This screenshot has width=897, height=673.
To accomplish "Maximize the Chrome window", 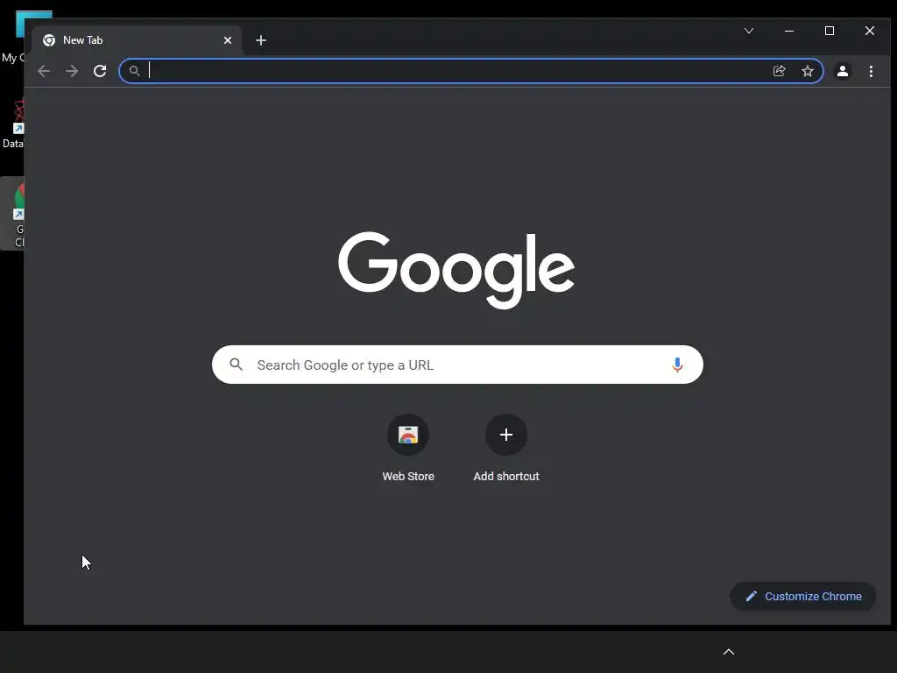I will (x=829, y=31).
